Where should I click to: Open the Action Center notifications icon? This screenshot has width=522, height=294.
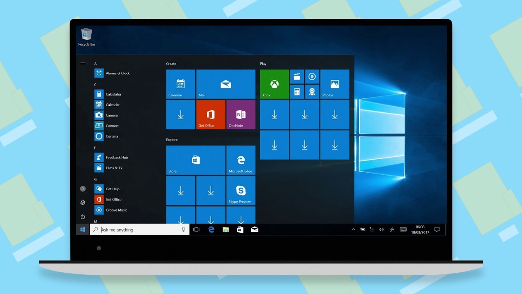point(437,229)
